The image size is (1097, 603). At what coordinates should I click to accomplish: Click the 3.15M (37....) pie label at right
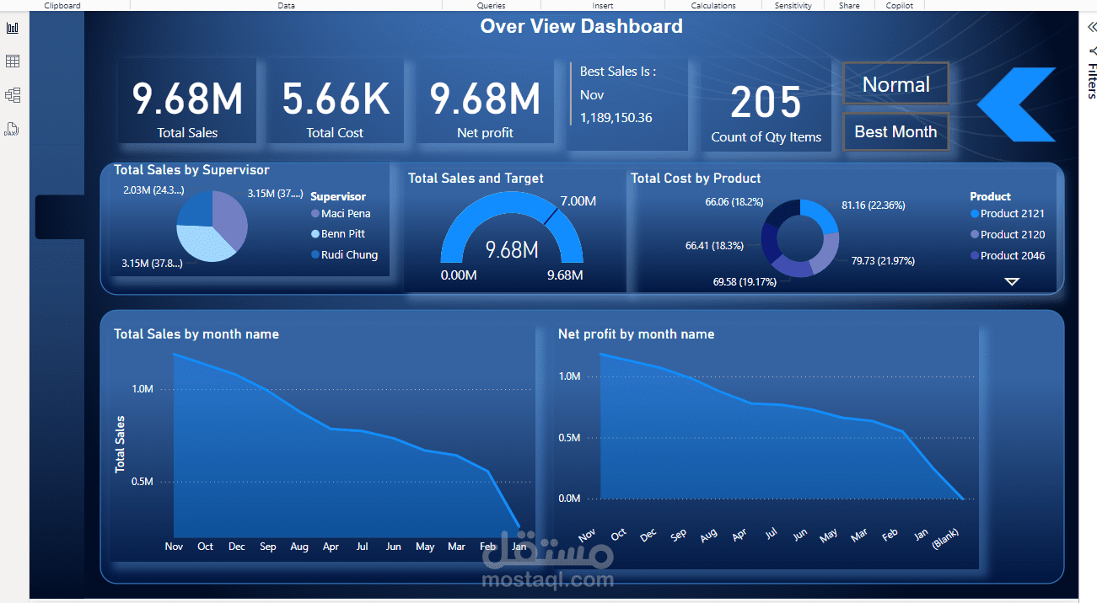pyautogui.click(x=275, y=194)
